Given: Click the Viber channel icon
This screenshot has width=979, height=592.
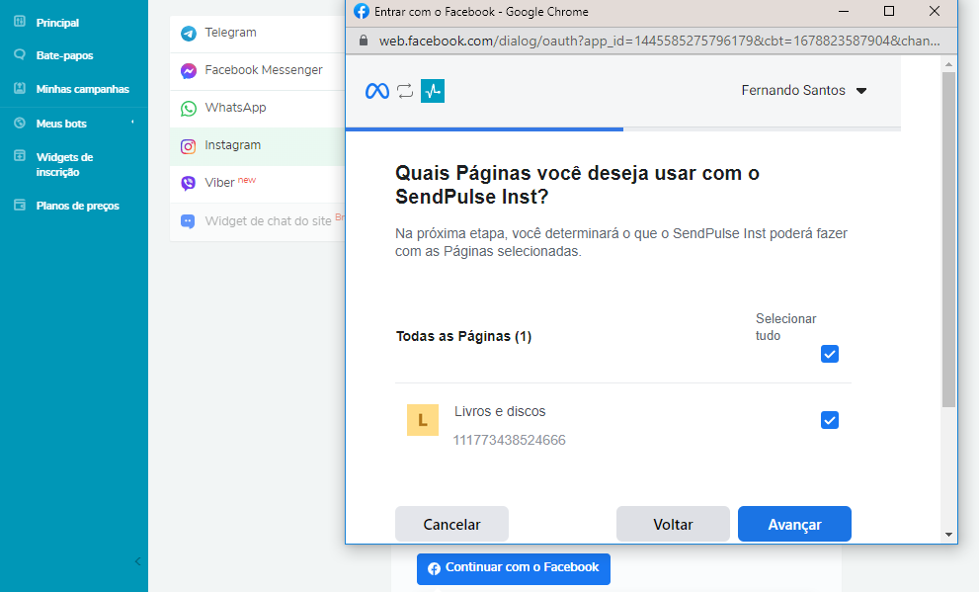Looking at the screenshot, I should click(188, 184).
